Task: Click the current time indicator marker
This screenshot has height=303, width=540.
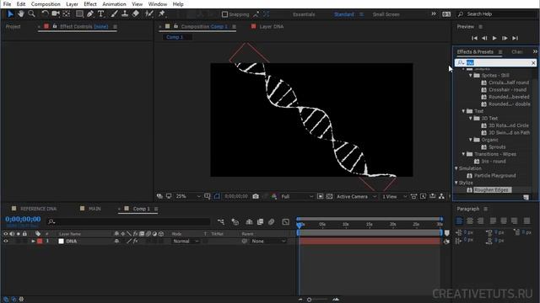Action: click(300, 225)
